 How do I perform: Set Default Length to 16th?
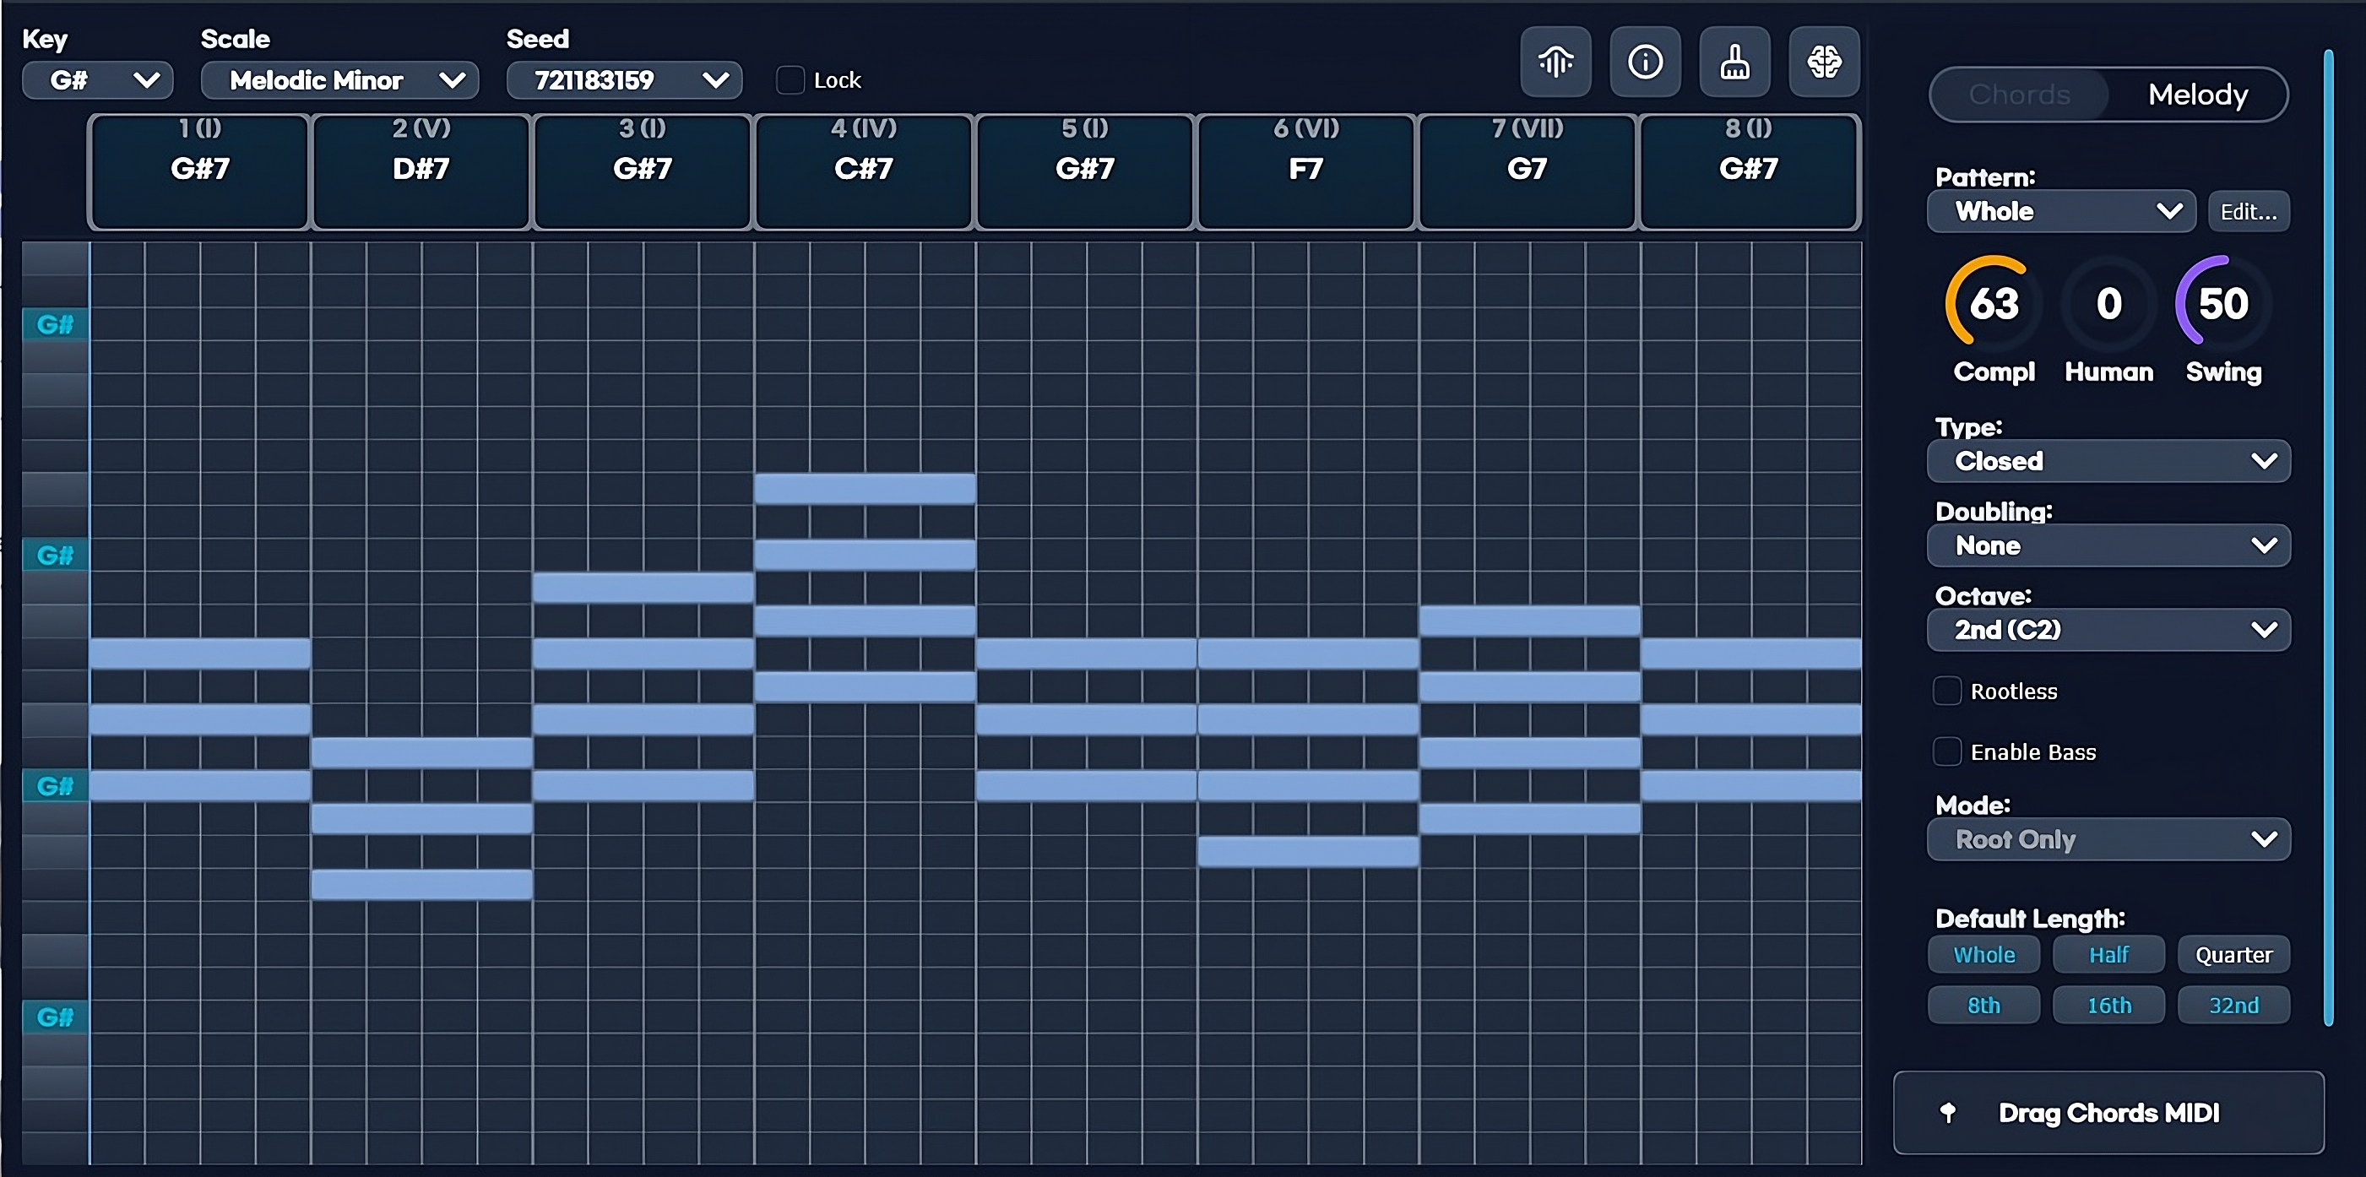(2108, 1005)
